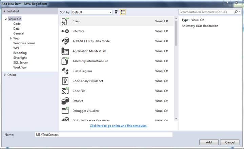Click the 'Code File' template name
244x149 pixels.
point(79,91)
